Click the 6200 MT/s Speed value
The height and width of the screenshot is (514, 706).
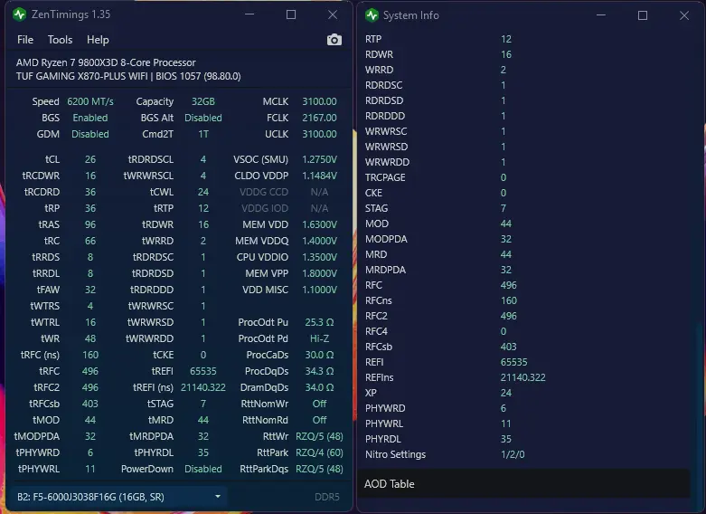(90, 101)
